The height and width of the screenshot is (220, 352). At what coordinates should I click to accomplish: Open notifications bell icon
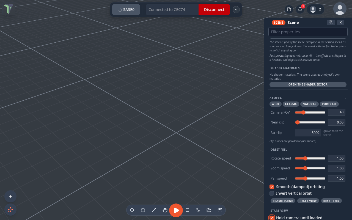[300, 9]
